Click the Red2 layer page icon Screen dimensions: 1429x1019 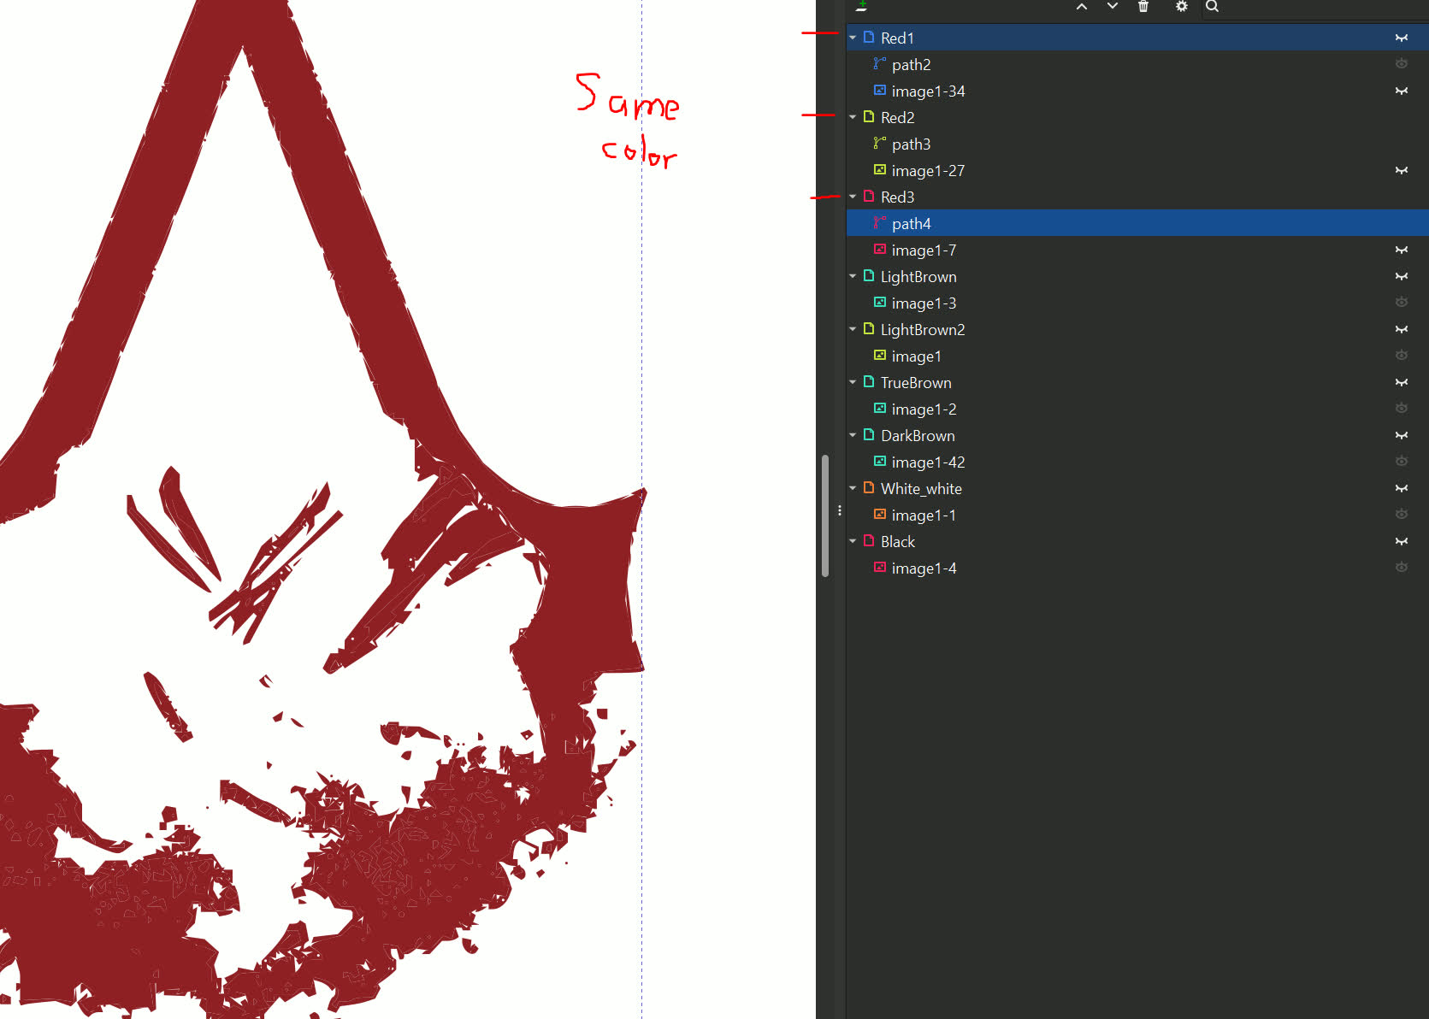coord(869,116)
